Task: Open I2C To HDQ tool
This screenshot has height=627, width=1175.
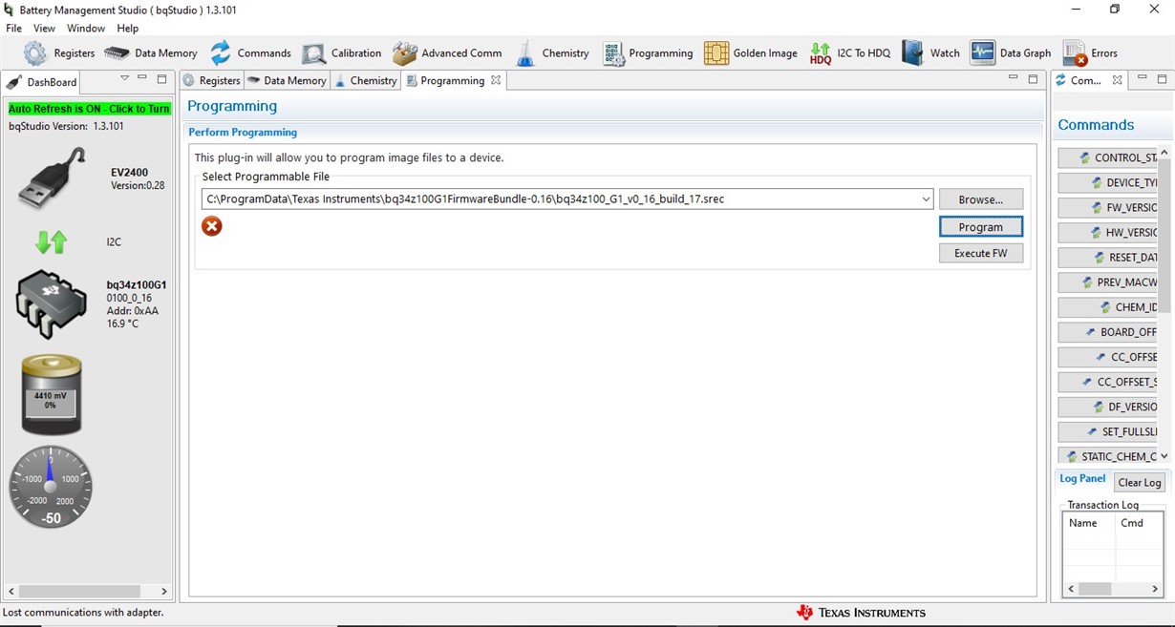Action: click(x=850, y=53)
